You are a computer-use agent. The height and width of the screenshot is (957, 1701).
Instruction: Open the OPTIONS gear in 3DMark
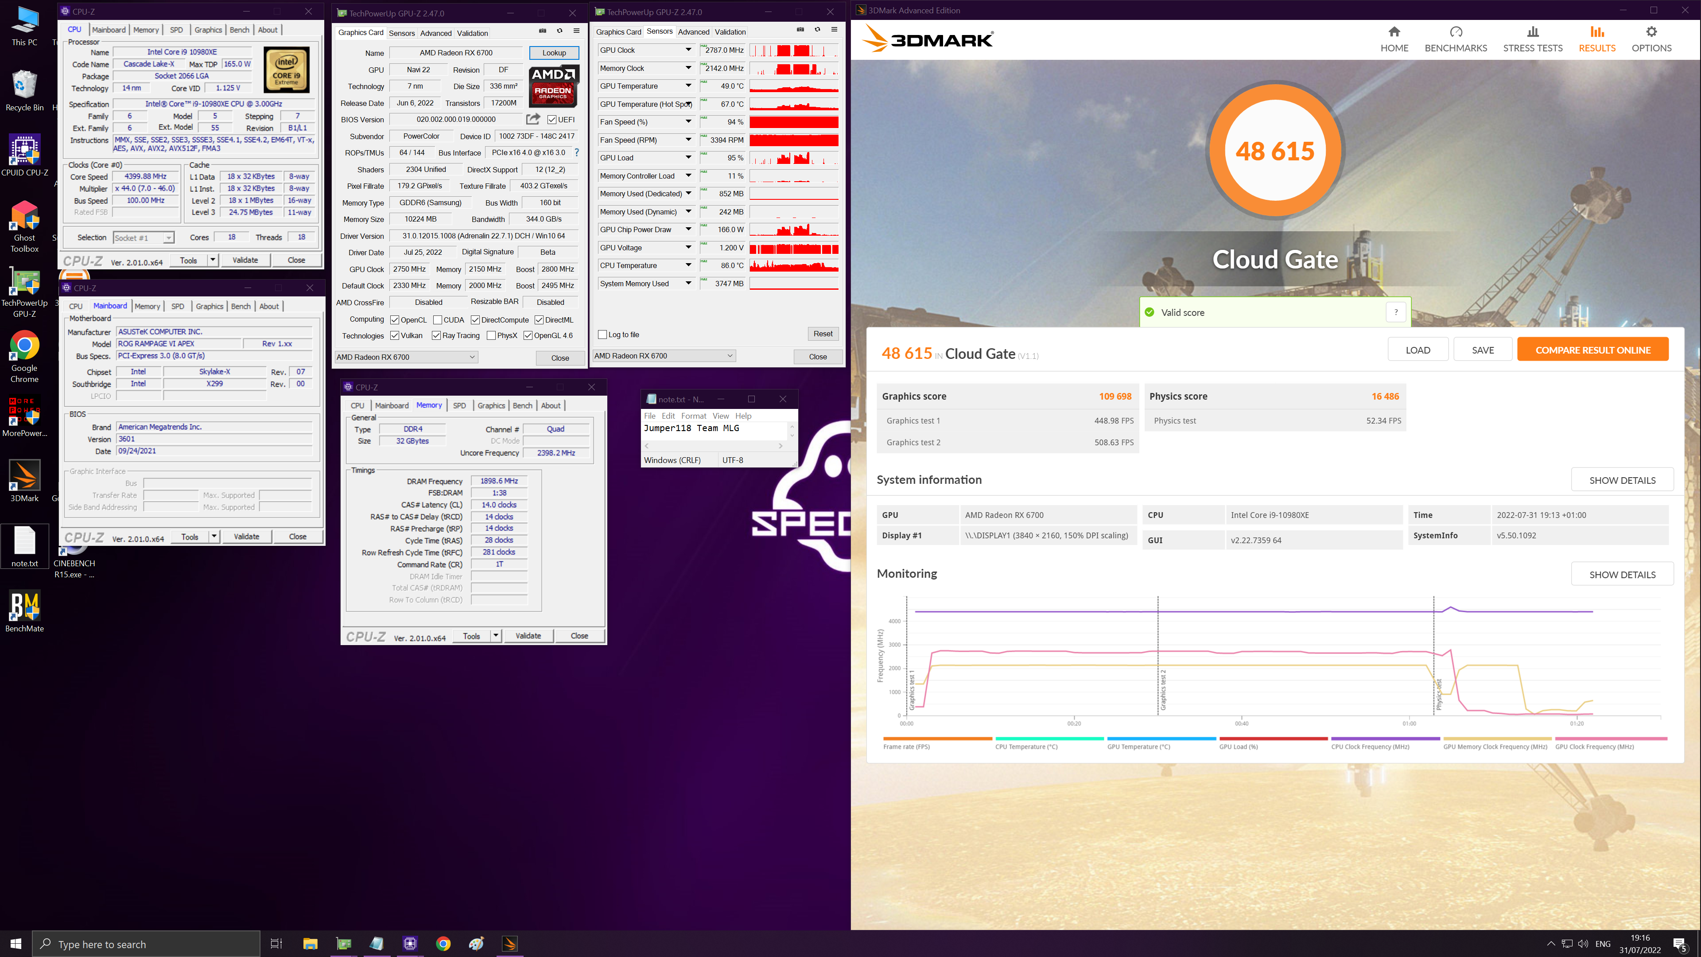[x=1651, y=39]
